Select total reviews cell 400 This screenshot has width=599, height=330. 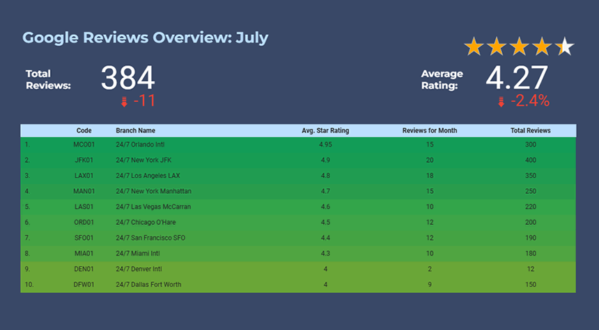coord(531,160)
